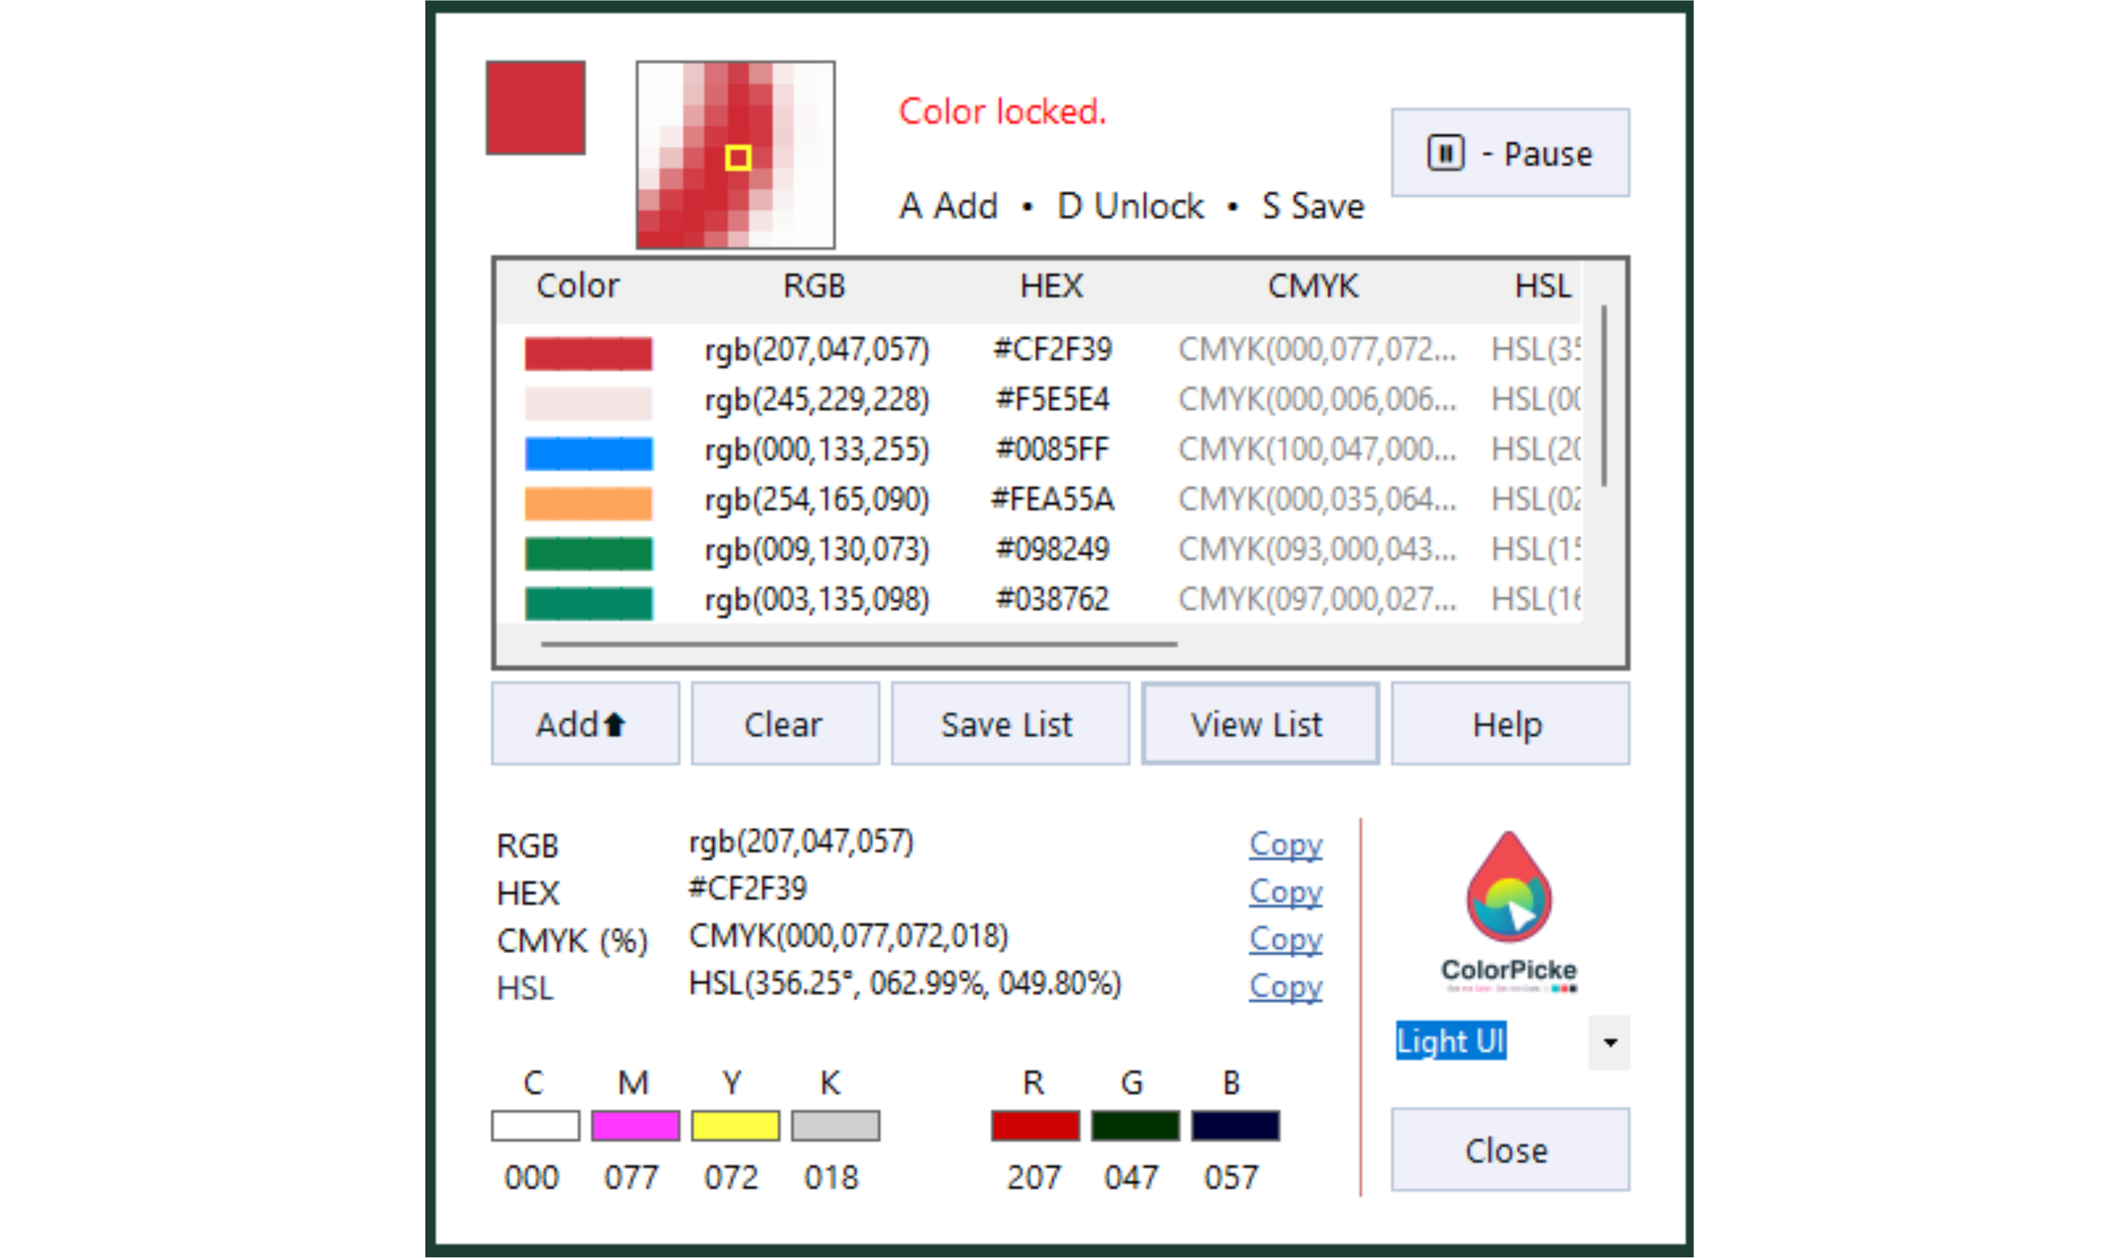Click the list's horizontal scrollbar

(859, 644)
